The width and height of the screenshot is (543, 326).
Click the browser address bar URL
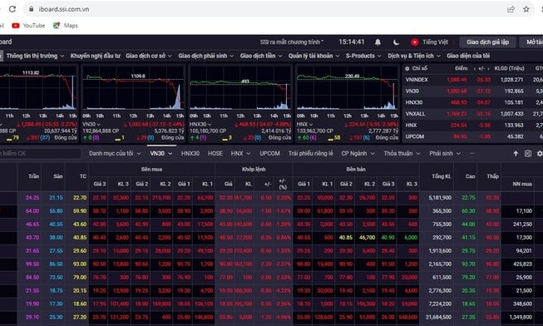tap(64, 9)
